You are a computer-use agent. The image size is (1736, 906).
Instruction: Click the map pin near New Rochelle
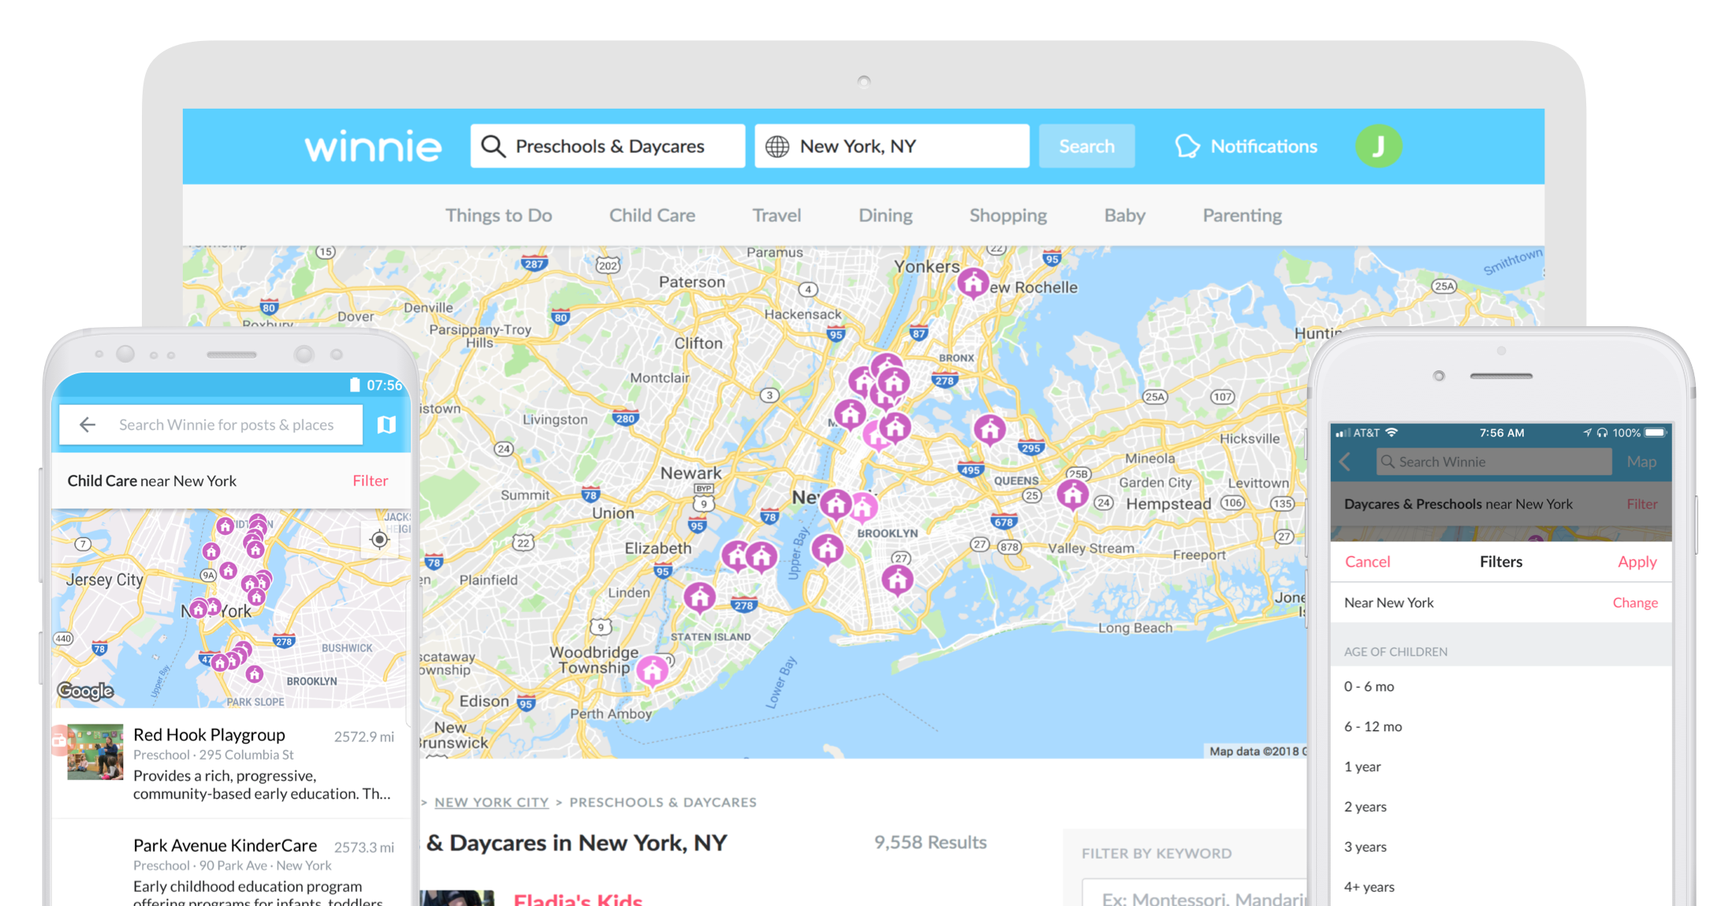973,282
